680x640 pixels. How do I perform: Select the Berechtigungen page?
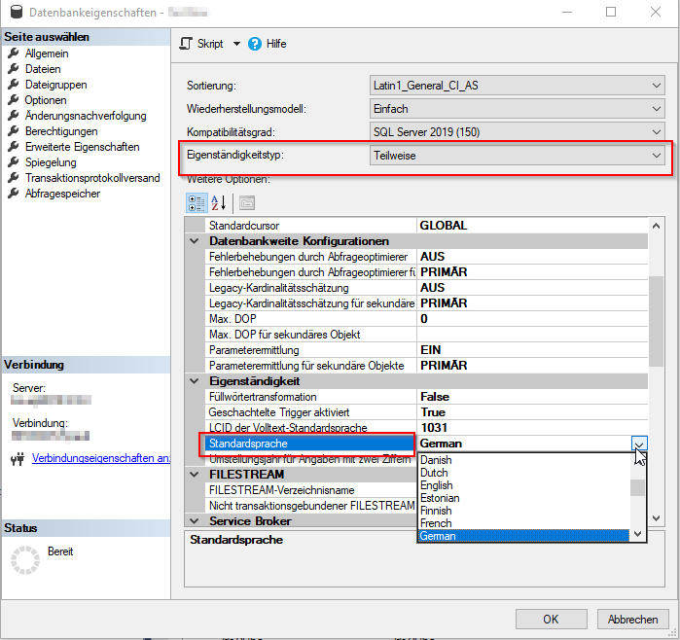click(61, 131)
